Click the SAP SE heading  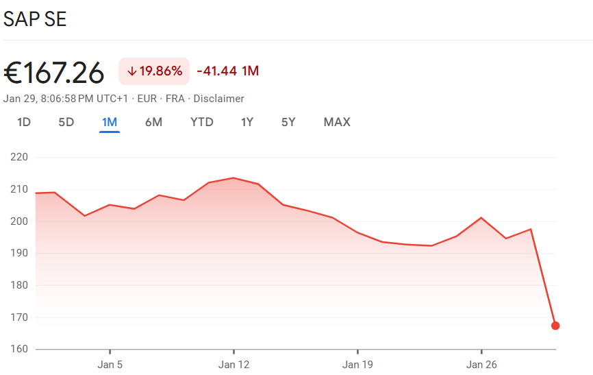[35, 19]
